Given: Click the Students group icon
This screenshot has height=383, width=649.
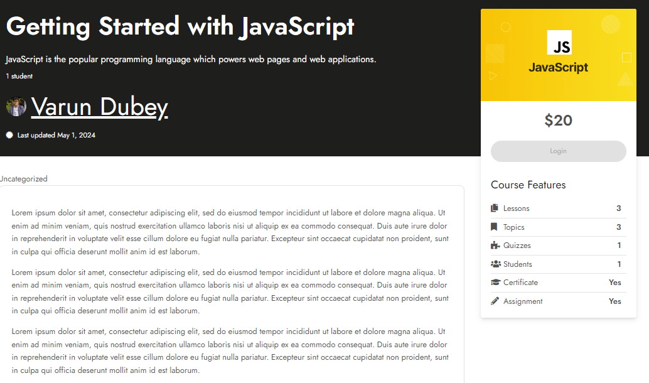Looking at the screenshot, I should pos(495,264).
